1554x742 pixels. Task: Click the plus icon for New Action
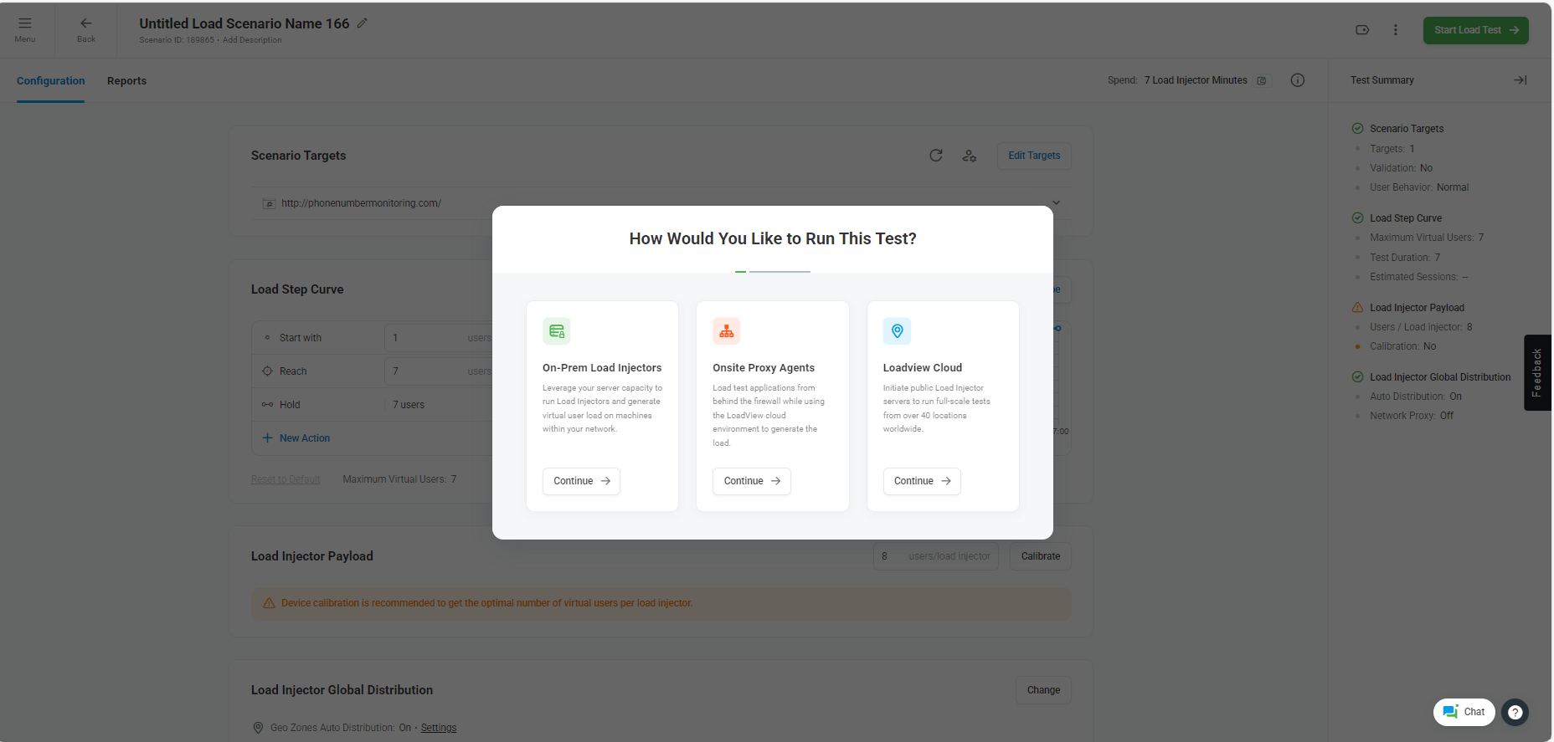pyautogui.click(x=267, y=438)
